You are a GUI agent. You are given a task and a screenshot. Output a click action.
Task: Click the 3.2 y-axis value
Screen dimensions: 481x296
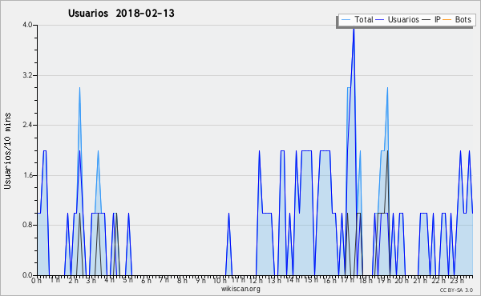point(27,75)
